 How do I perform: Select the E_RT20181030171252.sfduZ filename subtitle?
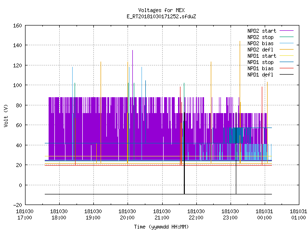tap(161, 16)
